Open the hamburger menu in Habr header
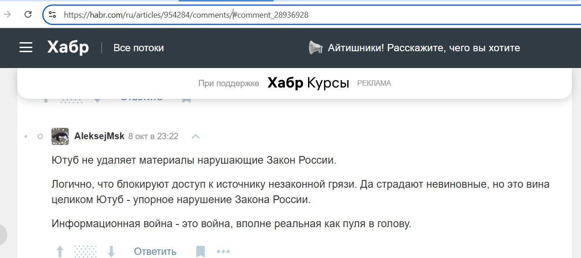Viewport: 581px width, 258px height. point(26,48)
